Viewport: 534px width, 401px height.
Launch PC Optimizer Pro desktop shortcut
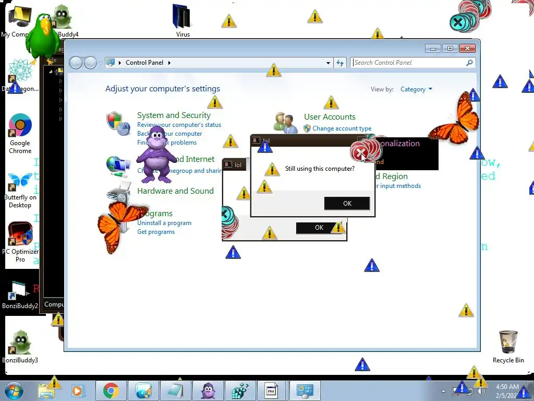20,233
